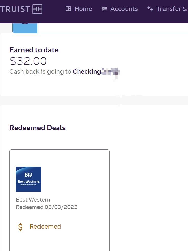This screenshot has width=188, height=251.
Task: Click the Best Western logo image
Action: coord(28,179)
